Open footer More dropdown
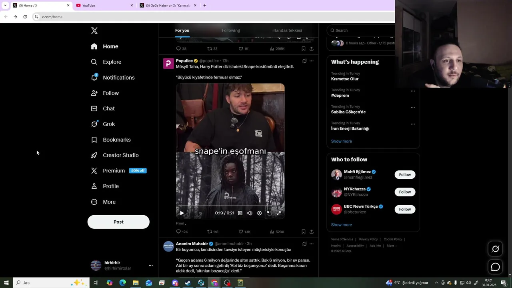This screenshot has height=288, width=512. coord(392,246)
